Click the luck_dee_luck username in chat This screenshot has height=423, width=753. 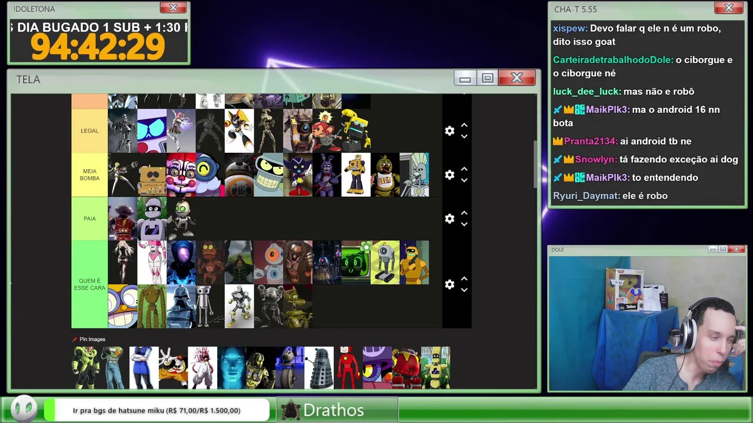587,92
